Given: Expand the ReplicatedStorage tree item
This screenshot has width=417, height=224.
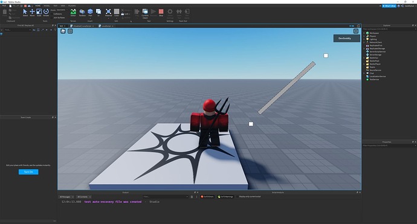Looking at the screenshot, I should pyautogui.click(x=364, y=49).
